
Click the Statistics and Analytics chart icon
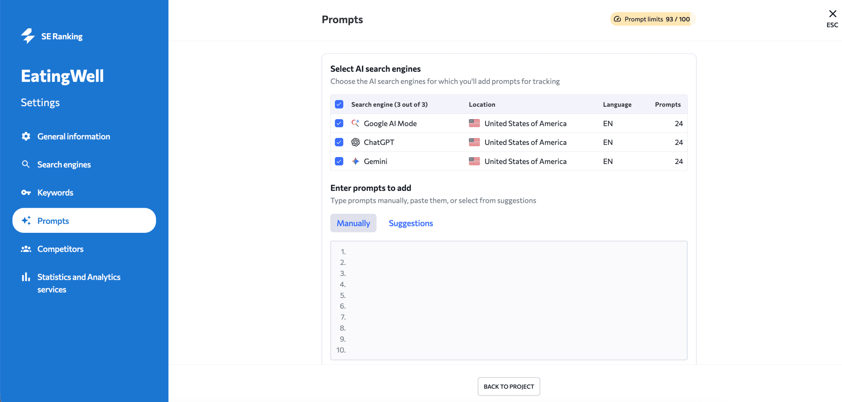pyautogui.click(x=26, y=277)
